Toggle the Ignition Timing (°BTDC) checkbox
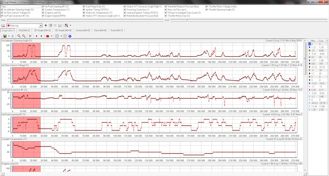 coord(84,10)
